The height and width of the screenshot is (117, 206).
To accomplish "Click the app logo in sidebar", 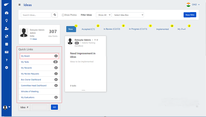I will (x=6, y=5).
